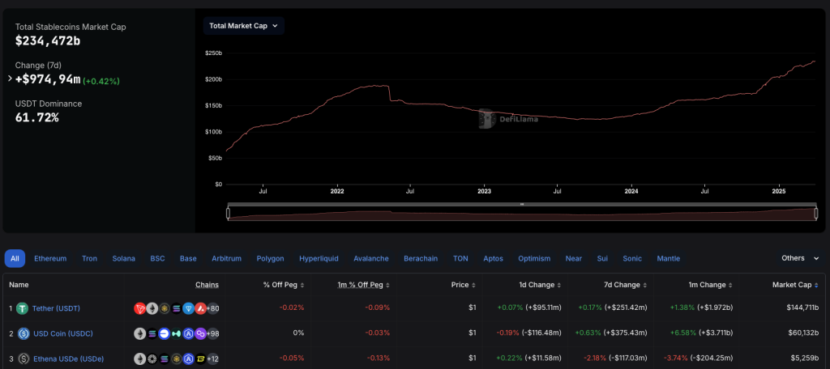Click the Solana chain icon in Tether row
This screenshot has height=369, width=830.
click(176, 308)
